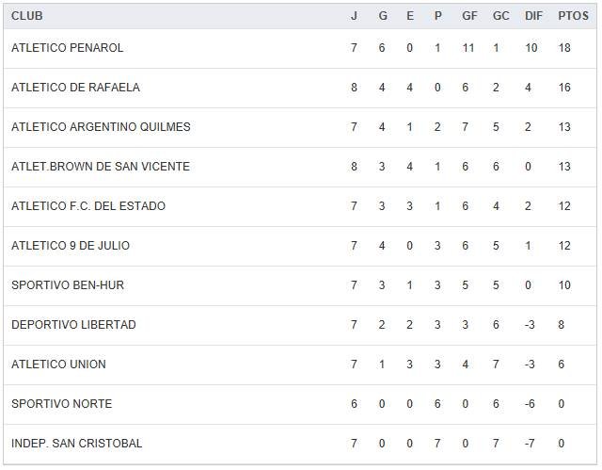The image size is (602, 470).
Task: Open the SPORTIVO NORTE team row
Action: point(61,404)
